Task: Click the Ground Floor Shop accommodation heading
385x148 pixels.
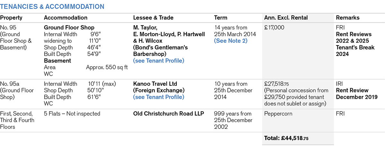Action: click(69, 28)
